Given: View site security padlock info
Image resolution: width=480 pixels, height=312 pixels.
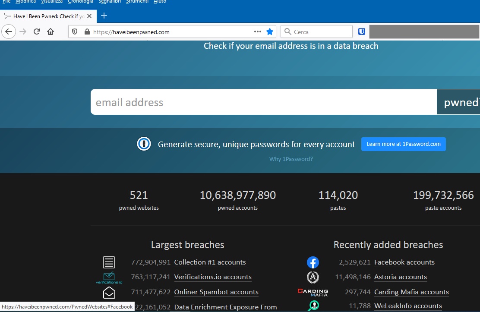Looking at the screenshot, I should click(87, 32).
